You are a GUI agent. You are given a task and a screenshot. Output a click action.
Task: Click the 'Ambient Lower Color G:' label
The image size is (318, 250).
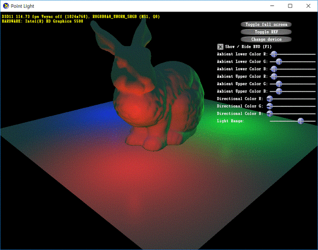242,61
